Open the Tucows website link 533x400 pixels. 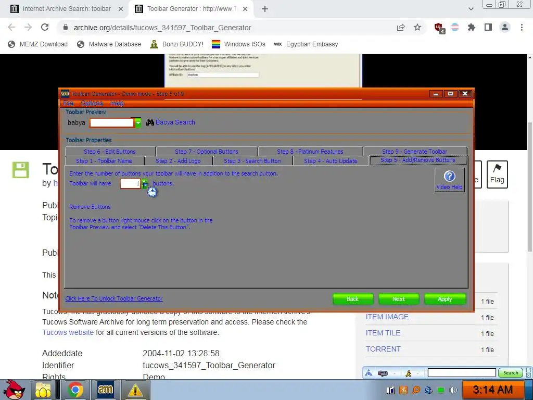coord(68,332)
